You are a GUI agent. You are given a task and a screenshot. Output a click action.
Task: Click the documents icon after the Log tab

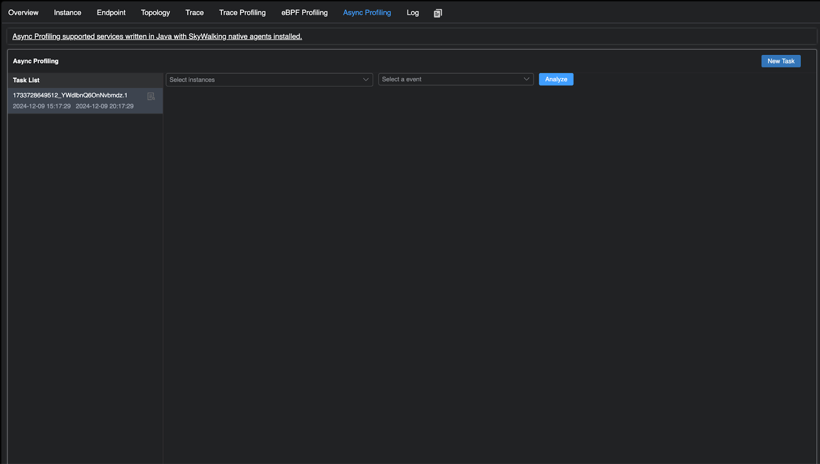coord(438,13)
